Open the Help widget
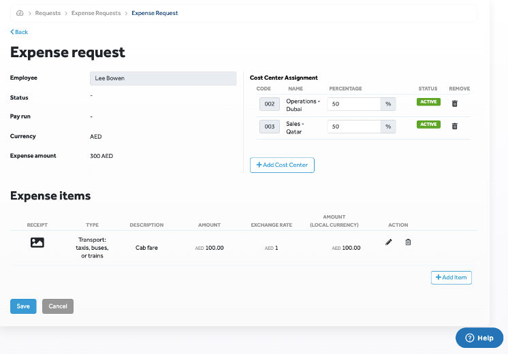Viewport: 508px width, 354px height. point(479,338)
